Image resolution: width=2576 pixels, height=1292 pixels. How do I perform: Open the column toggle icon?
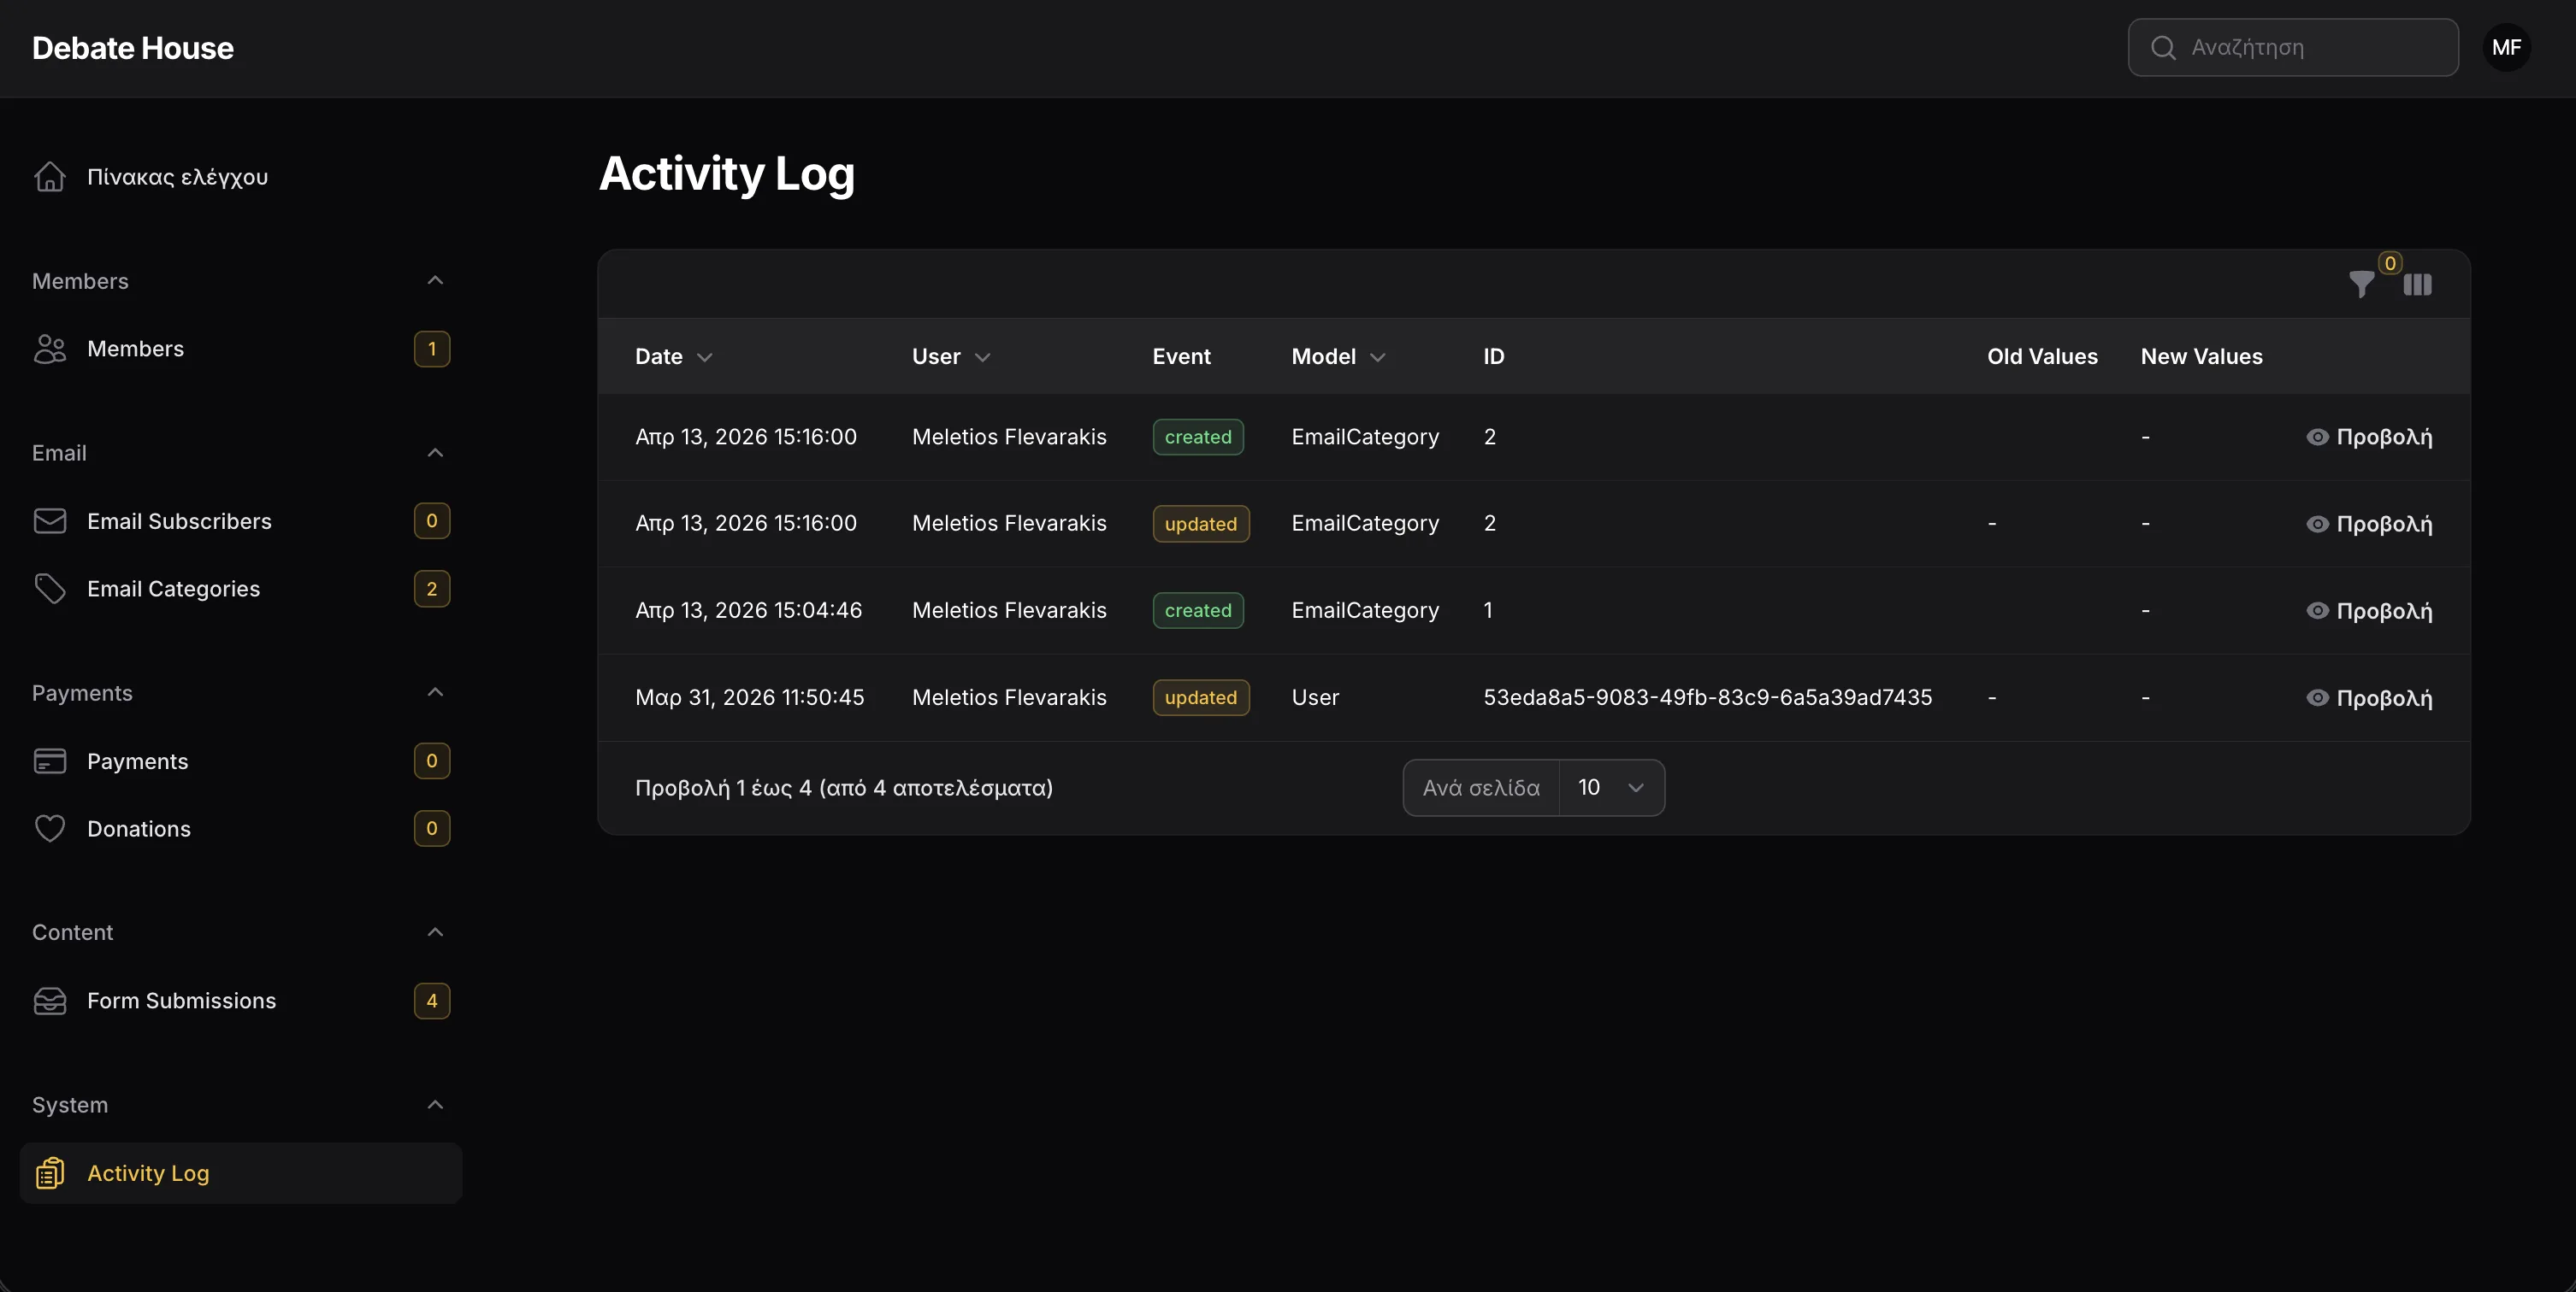pos(2417,285)
